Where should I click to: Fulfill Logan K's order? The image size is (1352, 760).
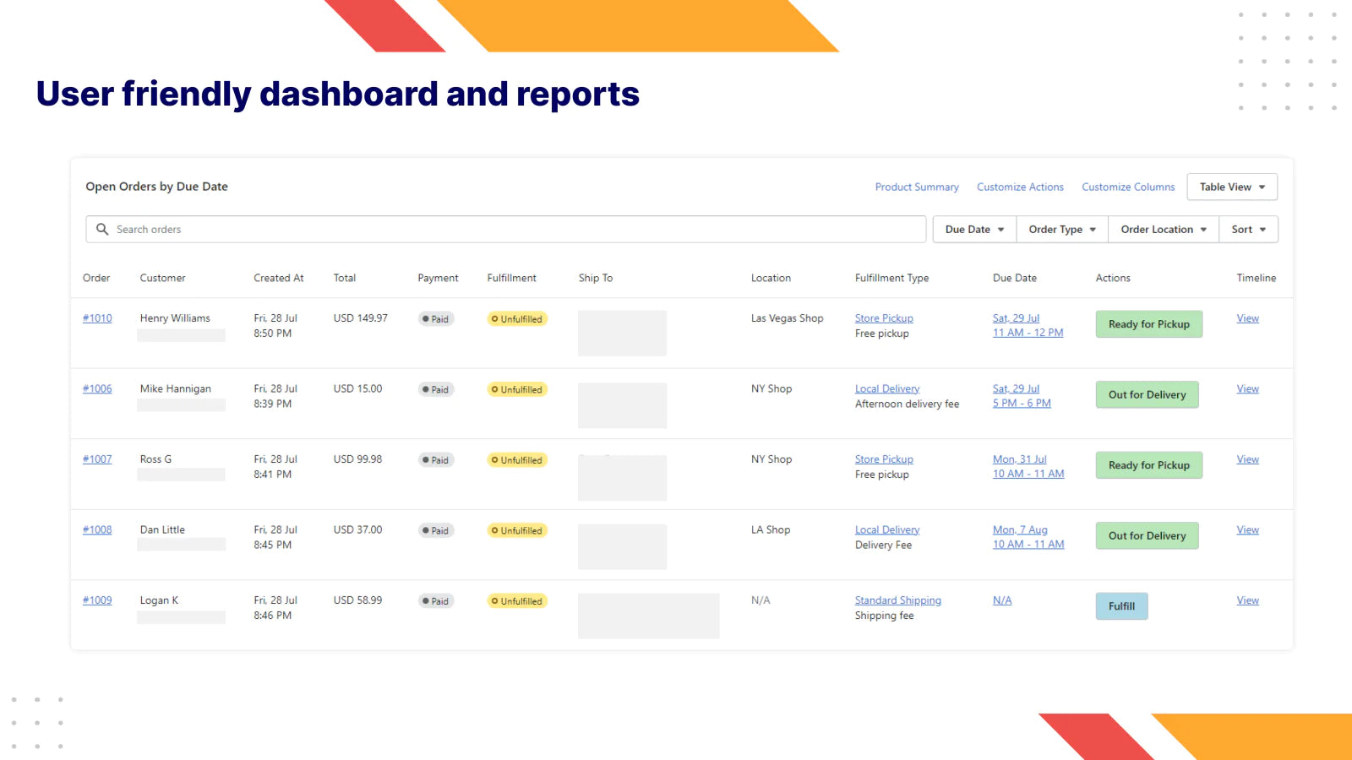[1121, 605]
